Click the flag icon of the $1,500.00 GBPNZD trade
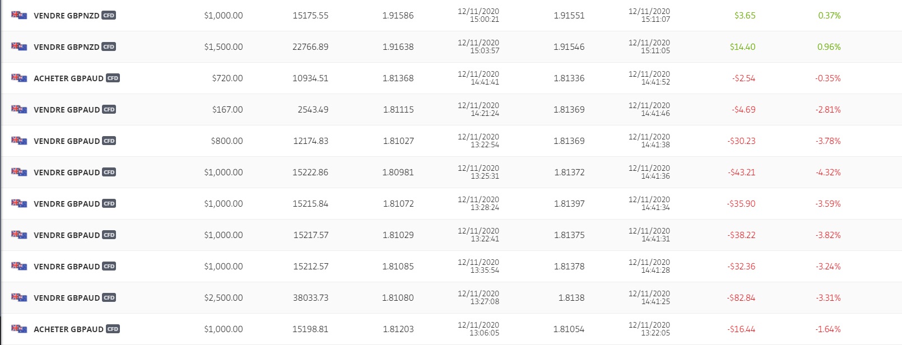This screenshot has height=345, width=902. (19, 46)
